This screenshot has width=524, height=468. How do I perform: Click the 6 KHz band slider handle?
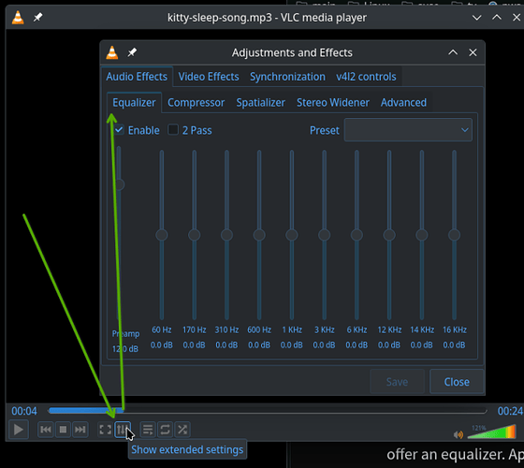click(x=357, y=235)
